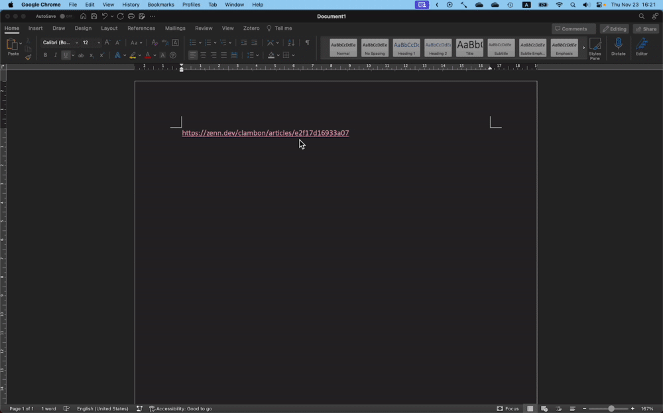Click the Decrease Font Size icon
663x413 pixels.
coord(117,42)
